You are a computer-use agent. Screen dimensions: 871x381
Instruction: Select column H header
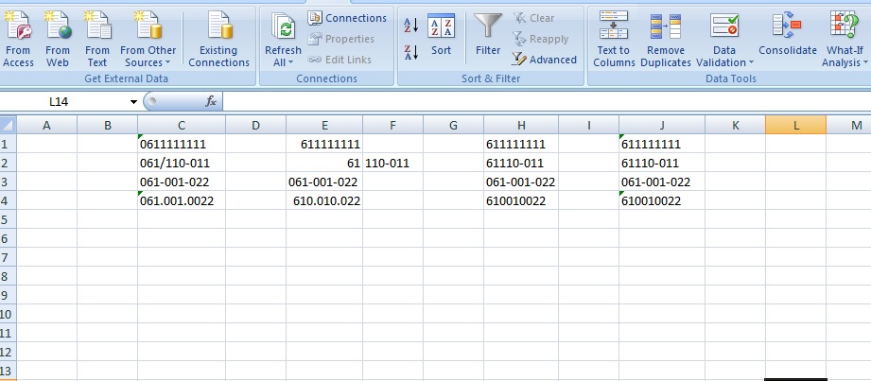(521, 125)
